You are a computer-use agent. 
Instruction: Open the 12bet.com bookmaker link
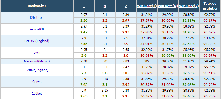pos(37,18)
